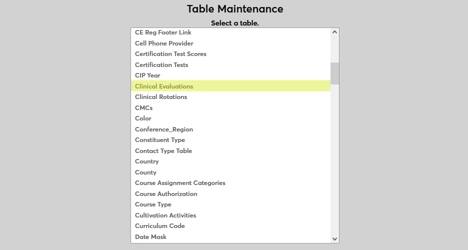Select the highlighted Clinical Evaluations entry

click(164, 86)
